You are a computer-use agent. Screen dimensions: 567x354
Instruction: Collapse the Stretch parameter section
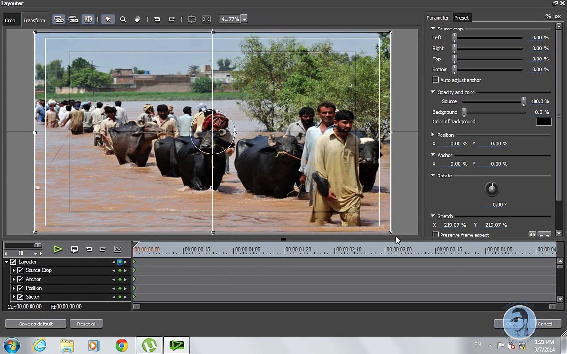pos(433,216)
